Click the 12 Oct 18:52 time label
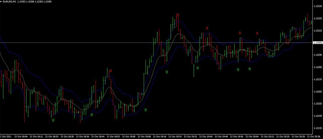This screenshot has width=323, height=139. click(113, 136)
